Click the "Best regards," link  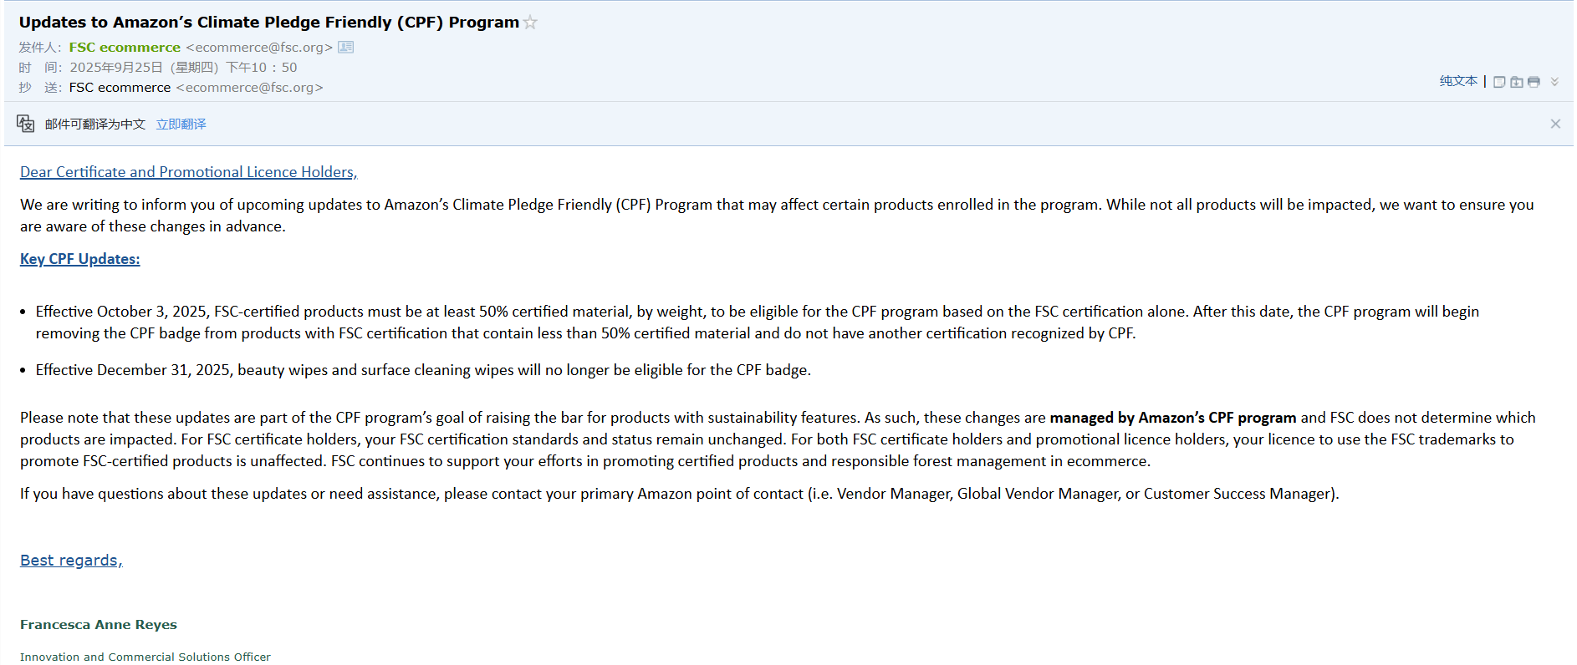click(x=71, y=561)
